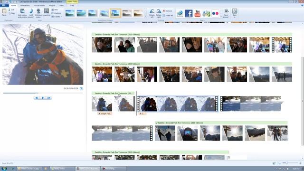Apply the sepia seventh AutoMovie theme
The height and width of the screenshot is (171, 304).
(138, 13)
